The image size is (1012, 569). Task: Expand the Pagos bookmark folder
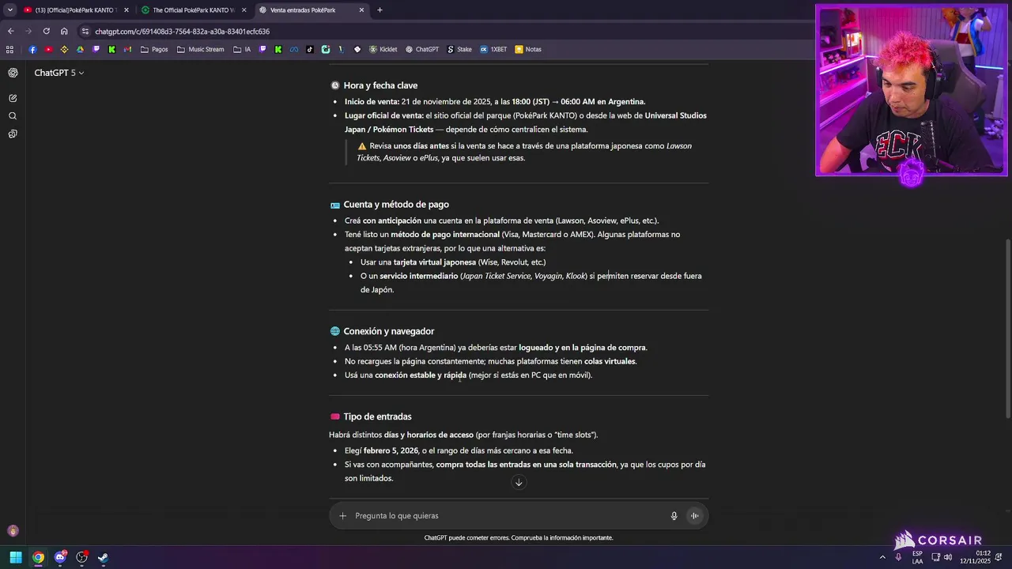click(x=154, y=49)
